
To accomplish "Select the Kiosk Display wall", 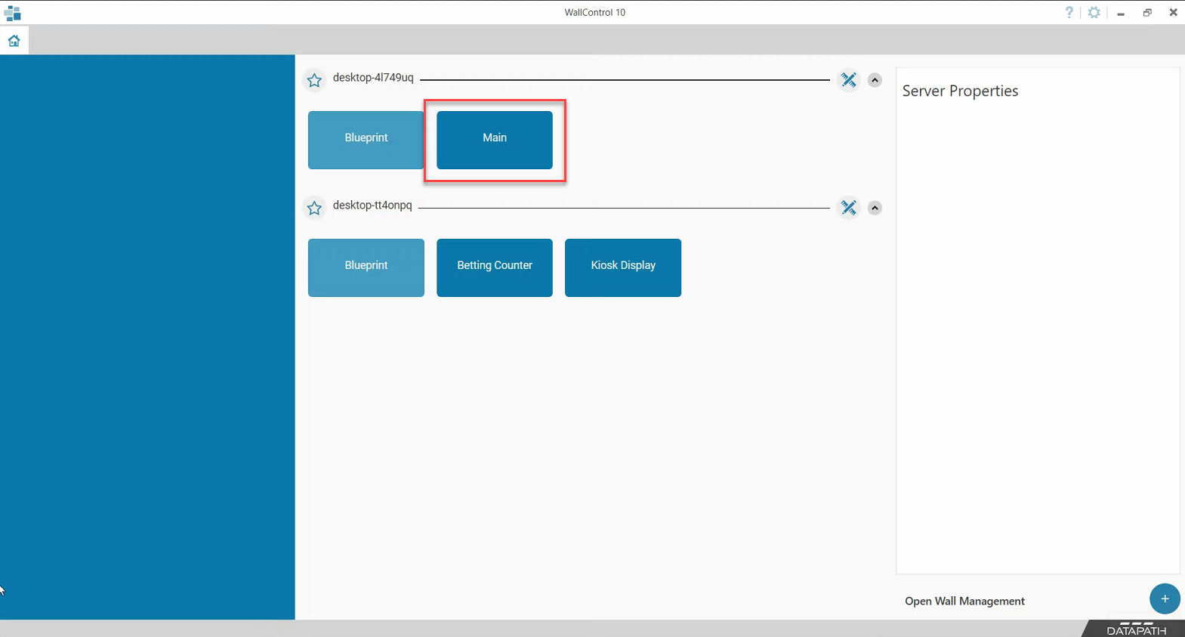I will click(622, 267).
